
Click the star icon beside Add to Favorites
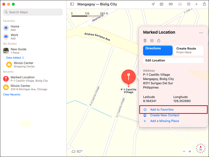coord(145,110)
